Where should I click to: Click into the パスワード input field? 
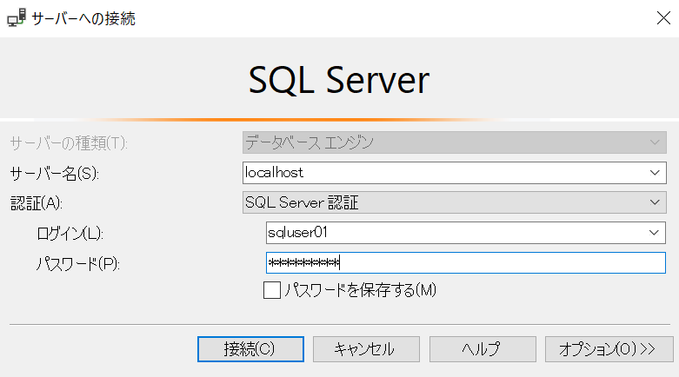click(x=465, y=262)
